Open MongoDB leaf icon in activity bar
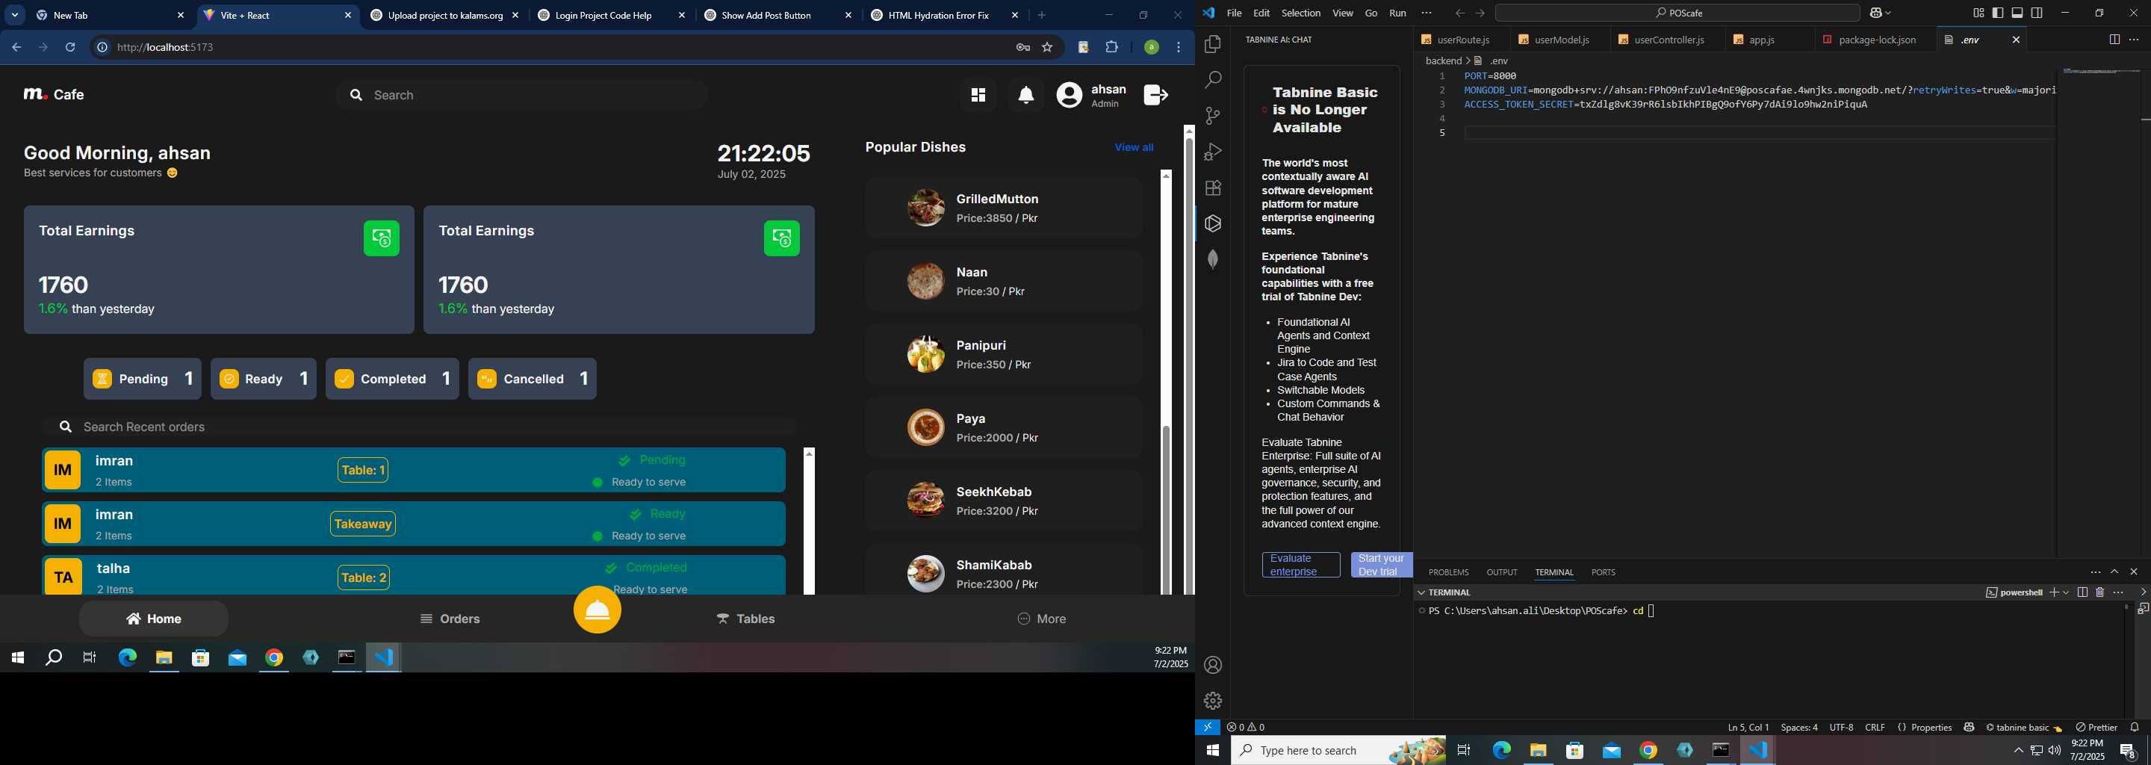Viewport: 2151px width, 765px height. point(1212,260)
